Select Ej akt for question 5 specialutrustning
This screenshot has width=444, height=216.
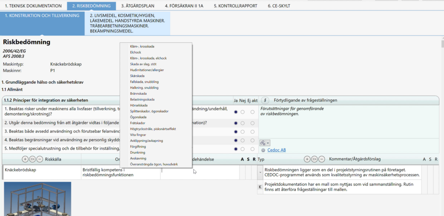[x=252, y=149]
